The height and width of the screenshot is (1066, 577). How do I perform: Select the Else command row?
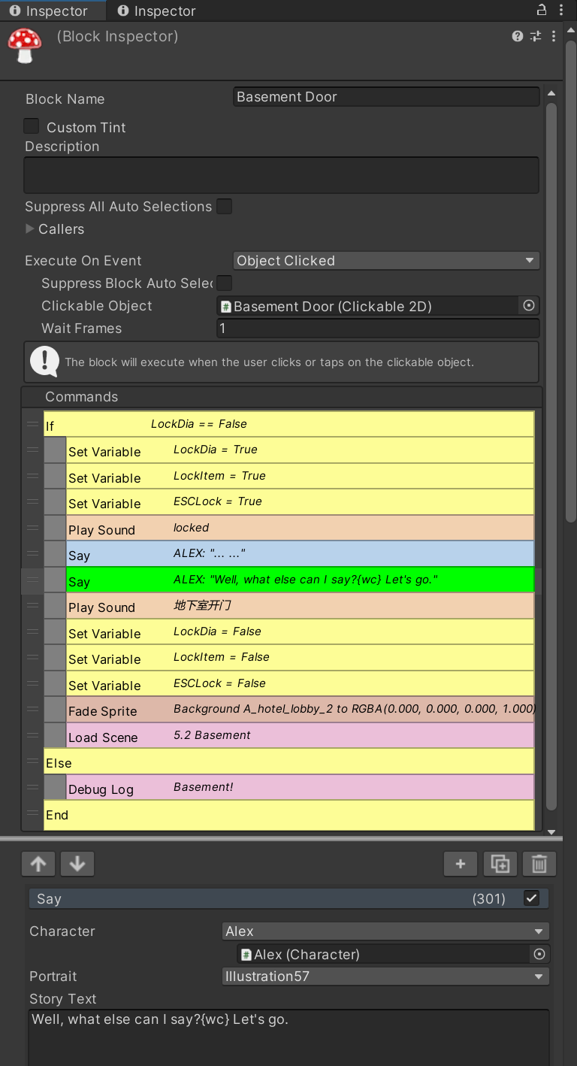288,762
